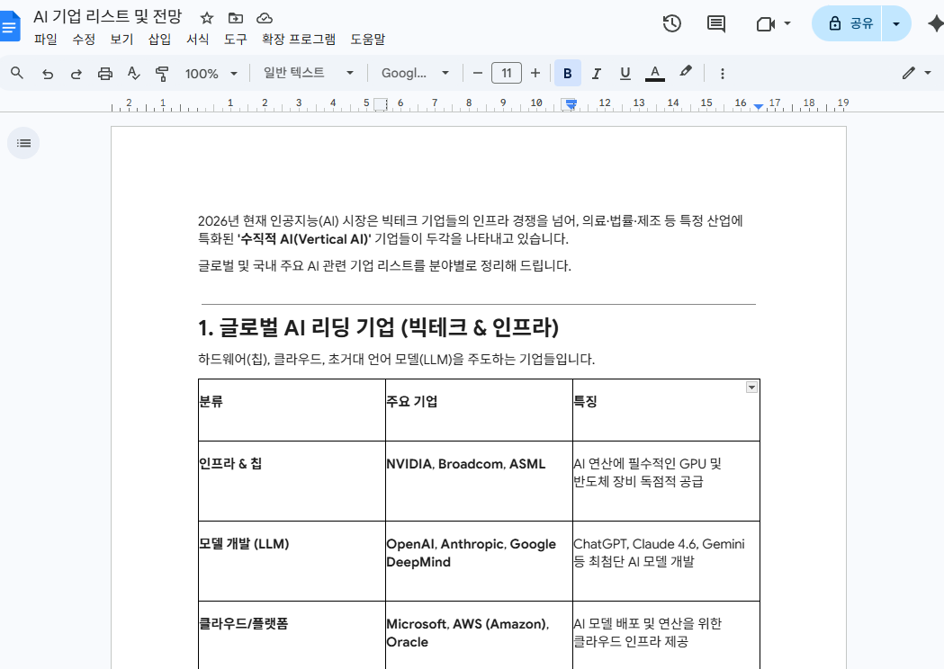Viewport: 944px width, 669px height.
Task: Expand the editing mode dropdown arrow
Action: [x=928, y=74]
